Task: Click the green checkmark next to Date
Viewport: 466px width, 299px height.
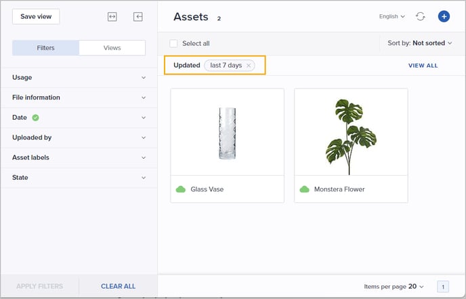Action: [x=35, y=118]
